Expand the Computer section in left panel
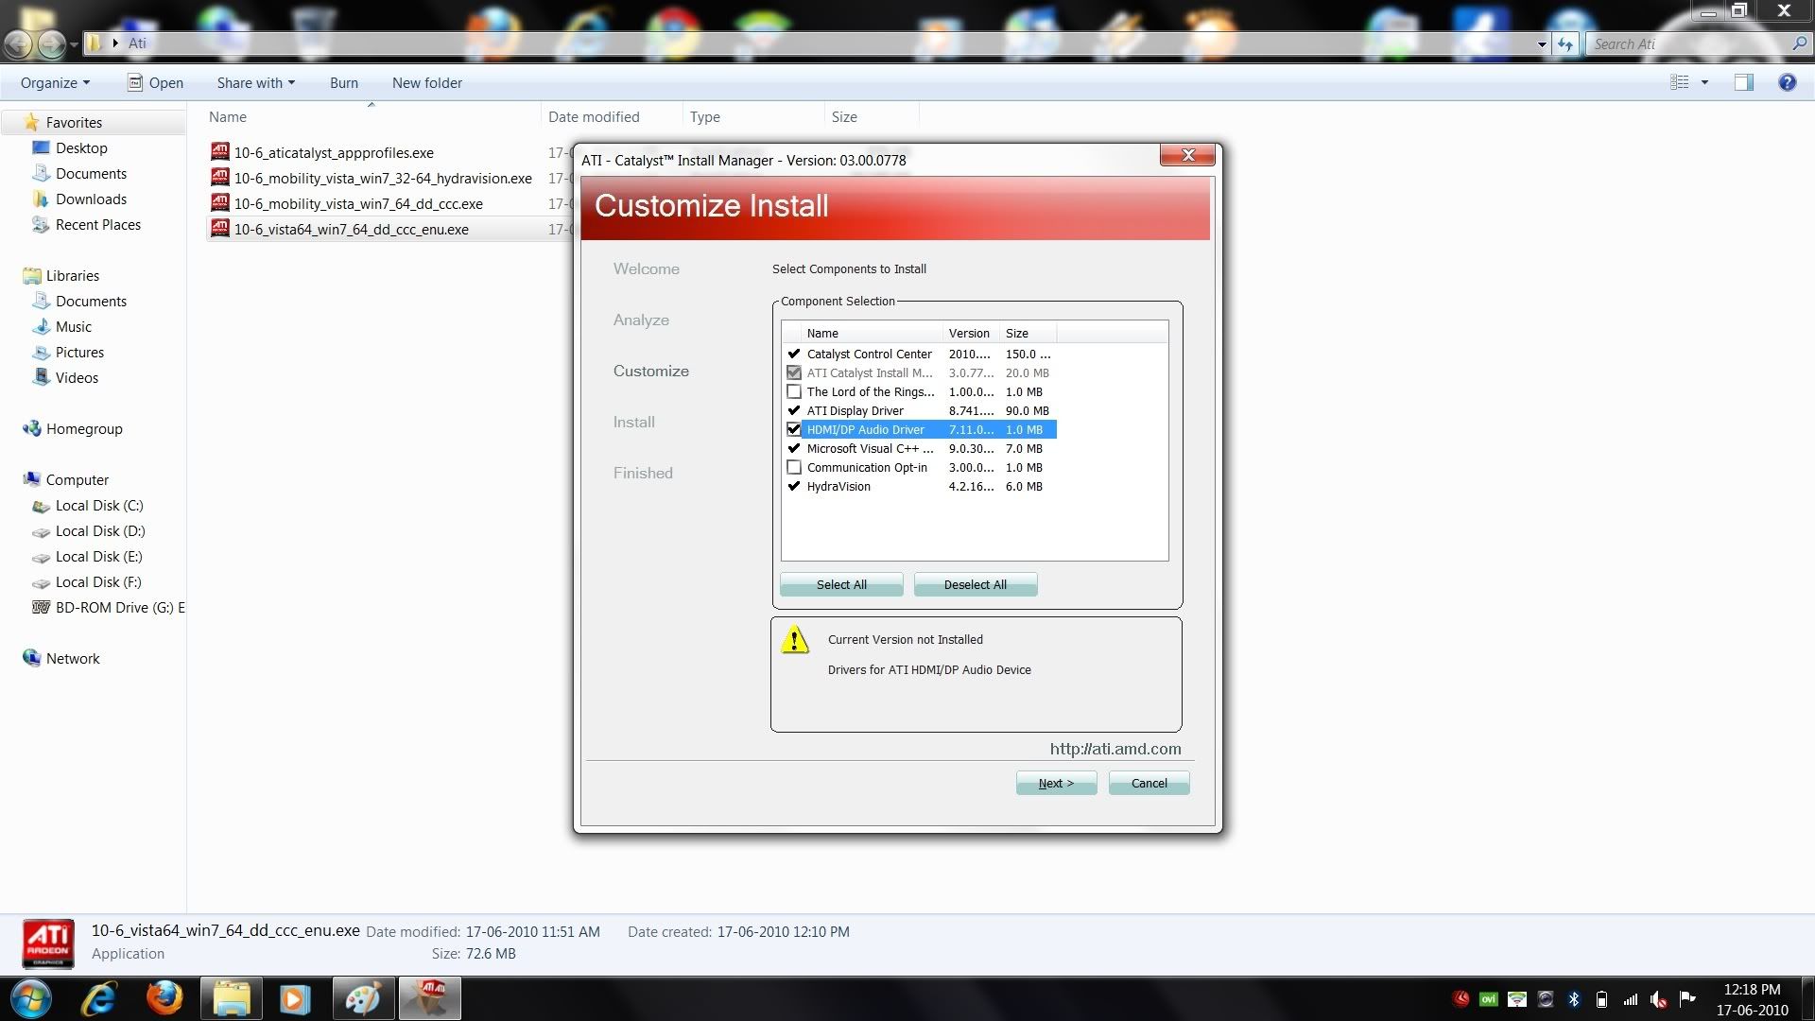The width and height of the screenshot is (1815, 1021). click(10, 478)
